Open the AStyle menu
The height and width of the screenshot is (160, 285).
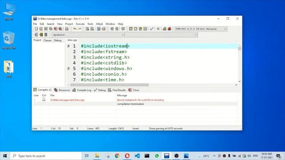pyautogui.click(x=99, y=24)
